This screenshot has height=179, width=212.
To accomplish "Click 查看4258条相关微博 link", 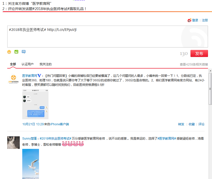I will pyautogui.click(x=194, y=65).
